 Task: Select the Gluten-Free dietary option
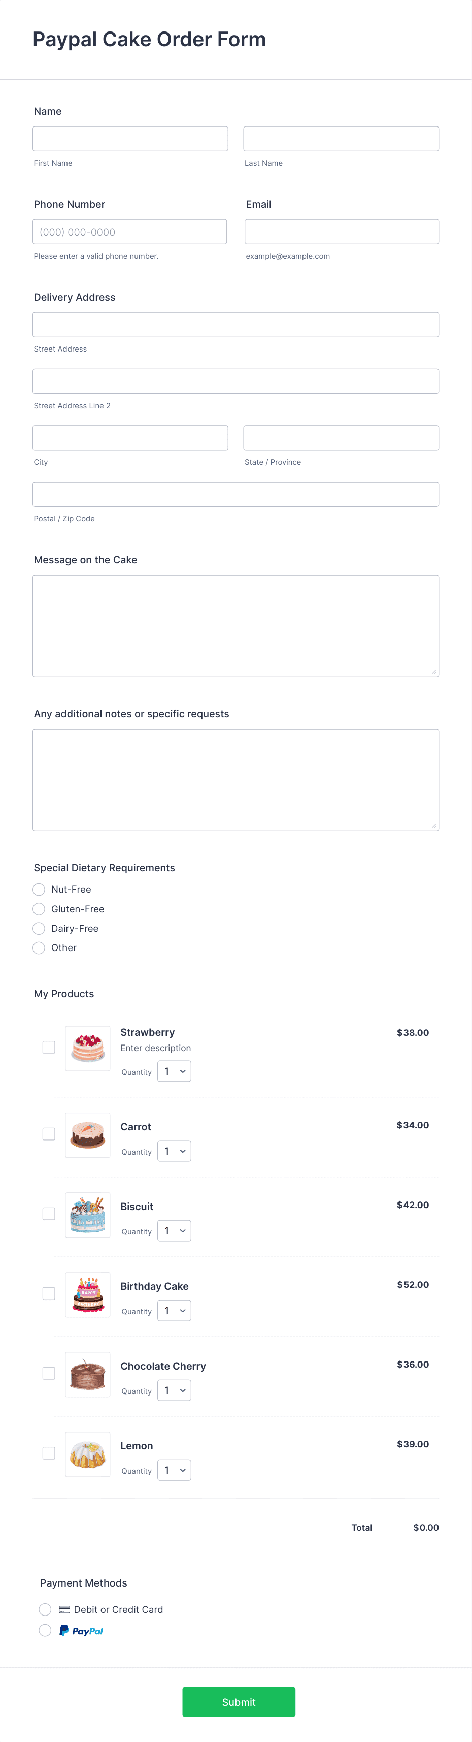(39, 909)
